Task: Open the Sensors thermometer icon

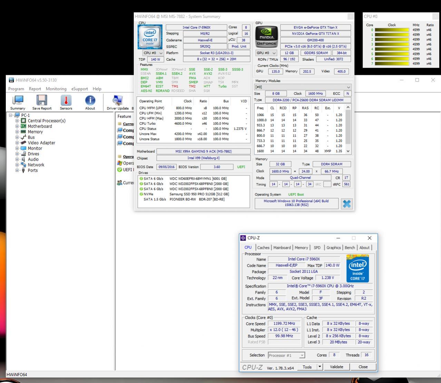Action: coord(66,100)
